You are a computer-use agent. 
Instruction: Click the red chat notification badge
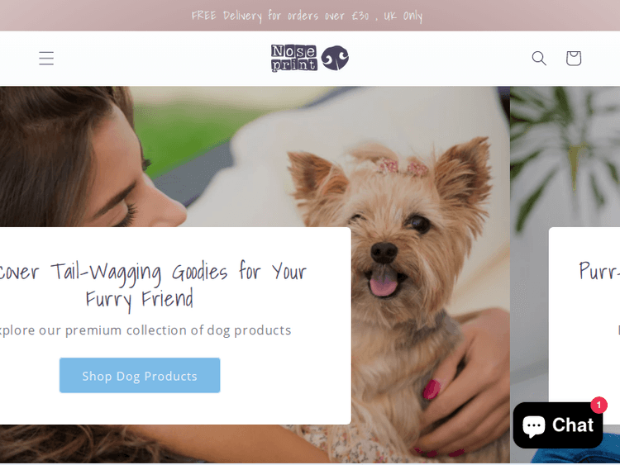[x=599, y=405]
